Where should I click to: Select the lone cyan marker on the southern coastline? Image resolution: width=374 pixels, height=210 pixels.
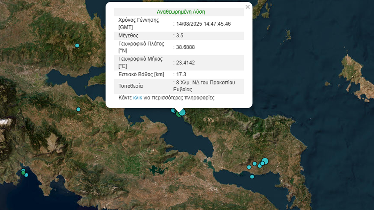tap(252, 176)
